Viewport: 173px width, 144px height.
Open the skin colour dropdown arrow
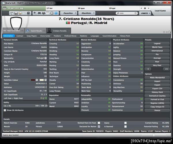(46, 80)
